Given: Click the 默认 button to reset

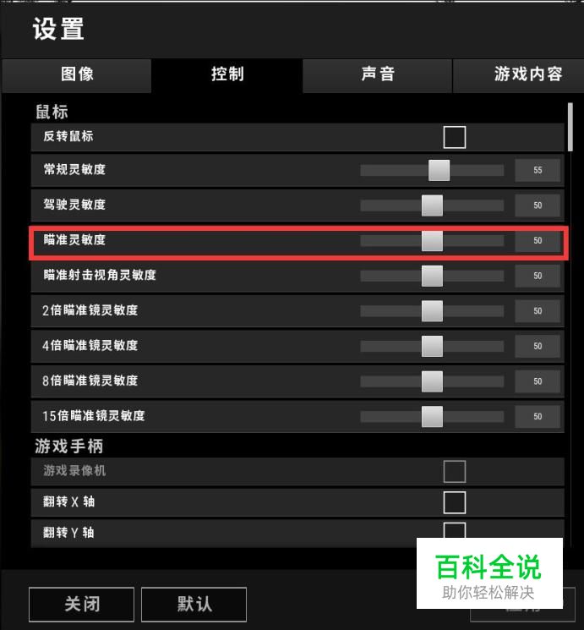Looking at the screenshot, I should pyautogui.click(x=194, y=605).
